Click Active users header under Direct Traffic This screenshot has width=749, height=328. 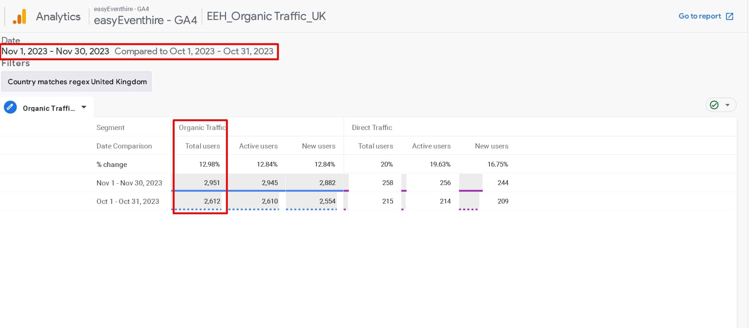pyautogui.click(x=431, y=146)
